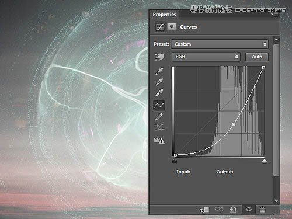292x219 pixels.
Task: Select the white point eyedropper
Action: [x=159, y=92]
